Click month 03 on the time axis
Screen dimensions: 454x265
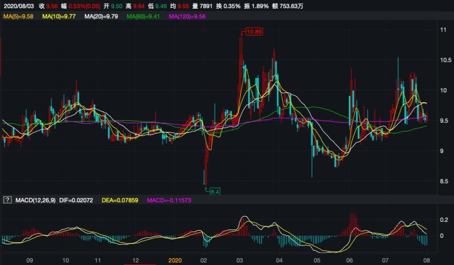point(239,260)
